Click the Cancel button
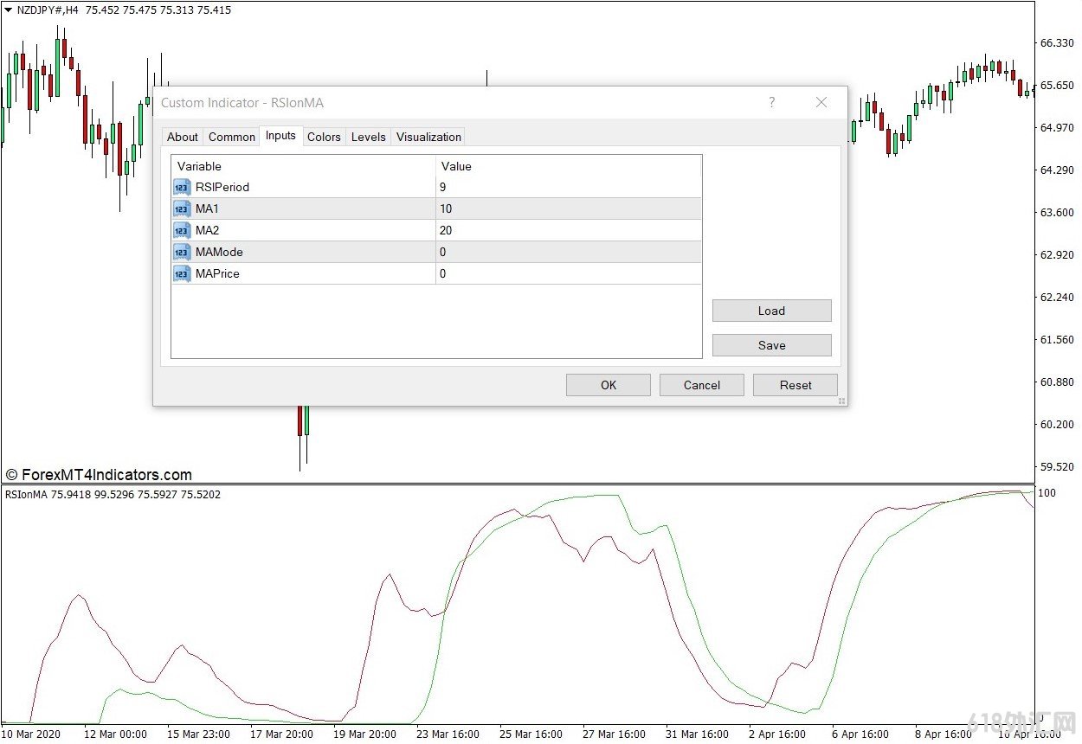1082x744 pixels. pyautogui.click(x=702, y=385)
